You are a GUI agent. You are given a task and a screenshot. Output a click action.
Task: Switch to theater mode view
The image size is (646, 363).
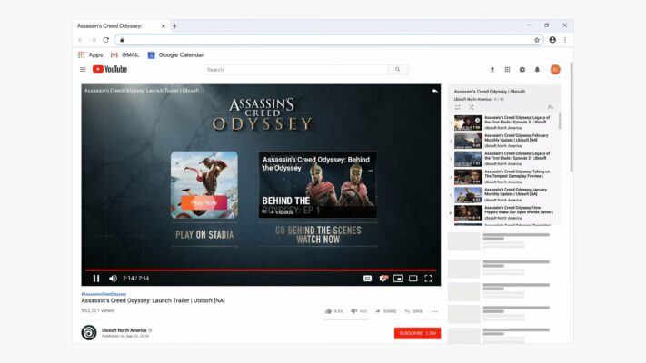coord(412,279)
